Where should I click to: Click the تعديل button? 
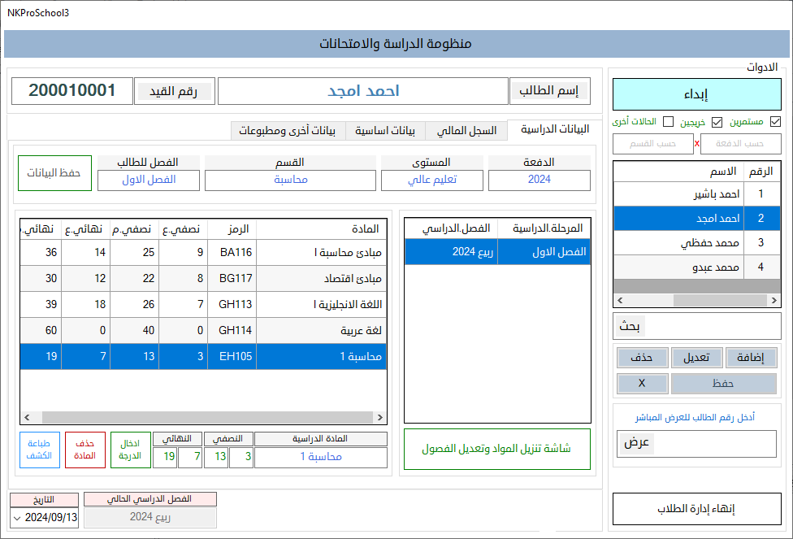pyautogui.click(x=696, y=358)
